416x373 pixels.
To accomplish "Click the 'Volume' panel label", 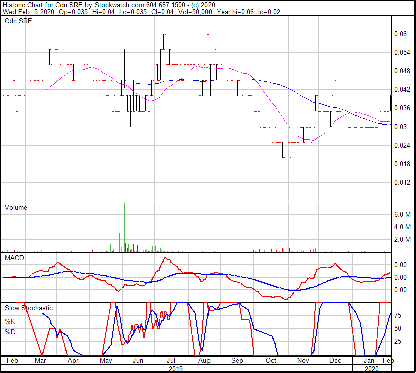I will [x=16, y=207].
